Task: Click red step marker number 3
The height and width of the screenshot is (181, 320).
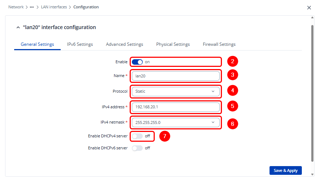Action: coord(232,75)
